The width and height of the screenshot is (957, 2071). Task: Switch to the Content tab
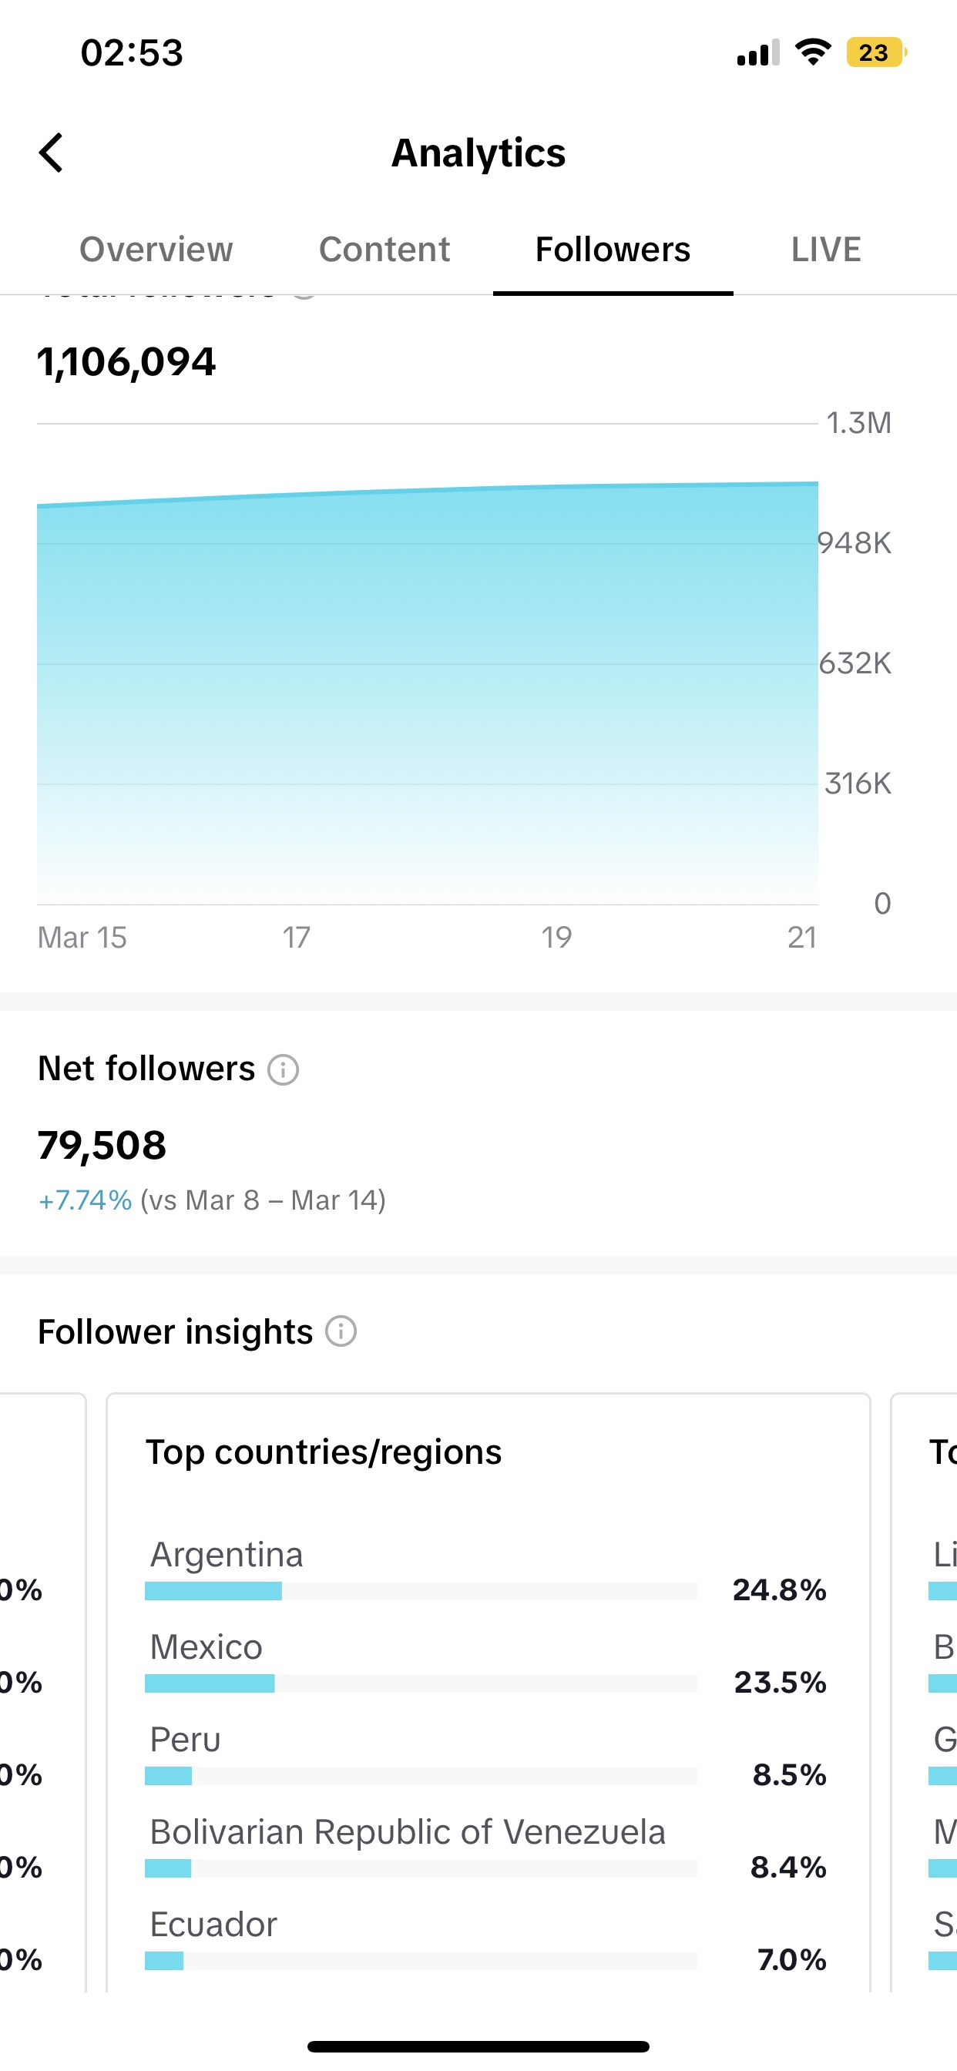tap(384, 249)
